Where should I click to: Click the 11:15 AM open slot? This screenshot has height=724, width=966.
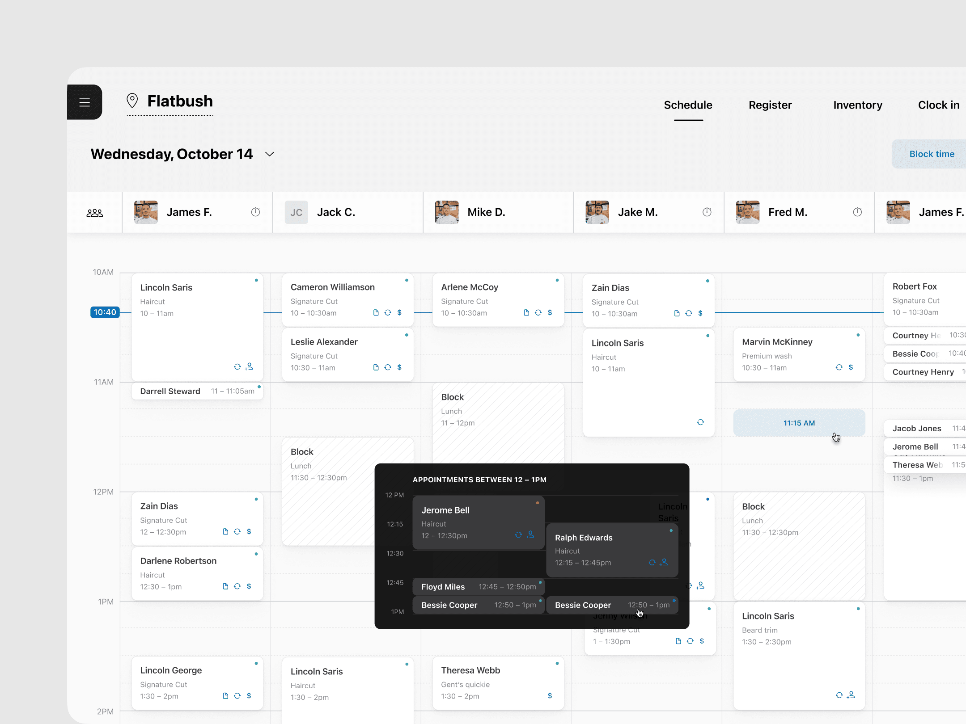pos(799,423)
